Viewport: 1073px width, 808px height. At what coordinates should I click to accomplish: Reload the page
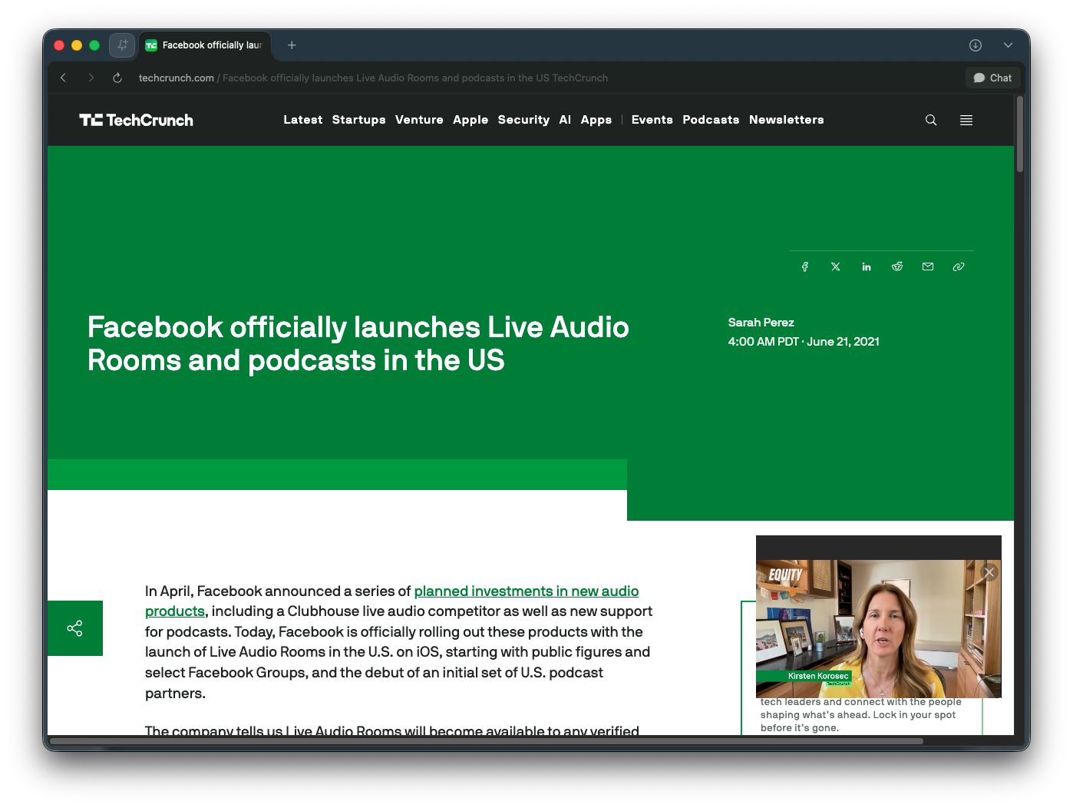(117, 78)
